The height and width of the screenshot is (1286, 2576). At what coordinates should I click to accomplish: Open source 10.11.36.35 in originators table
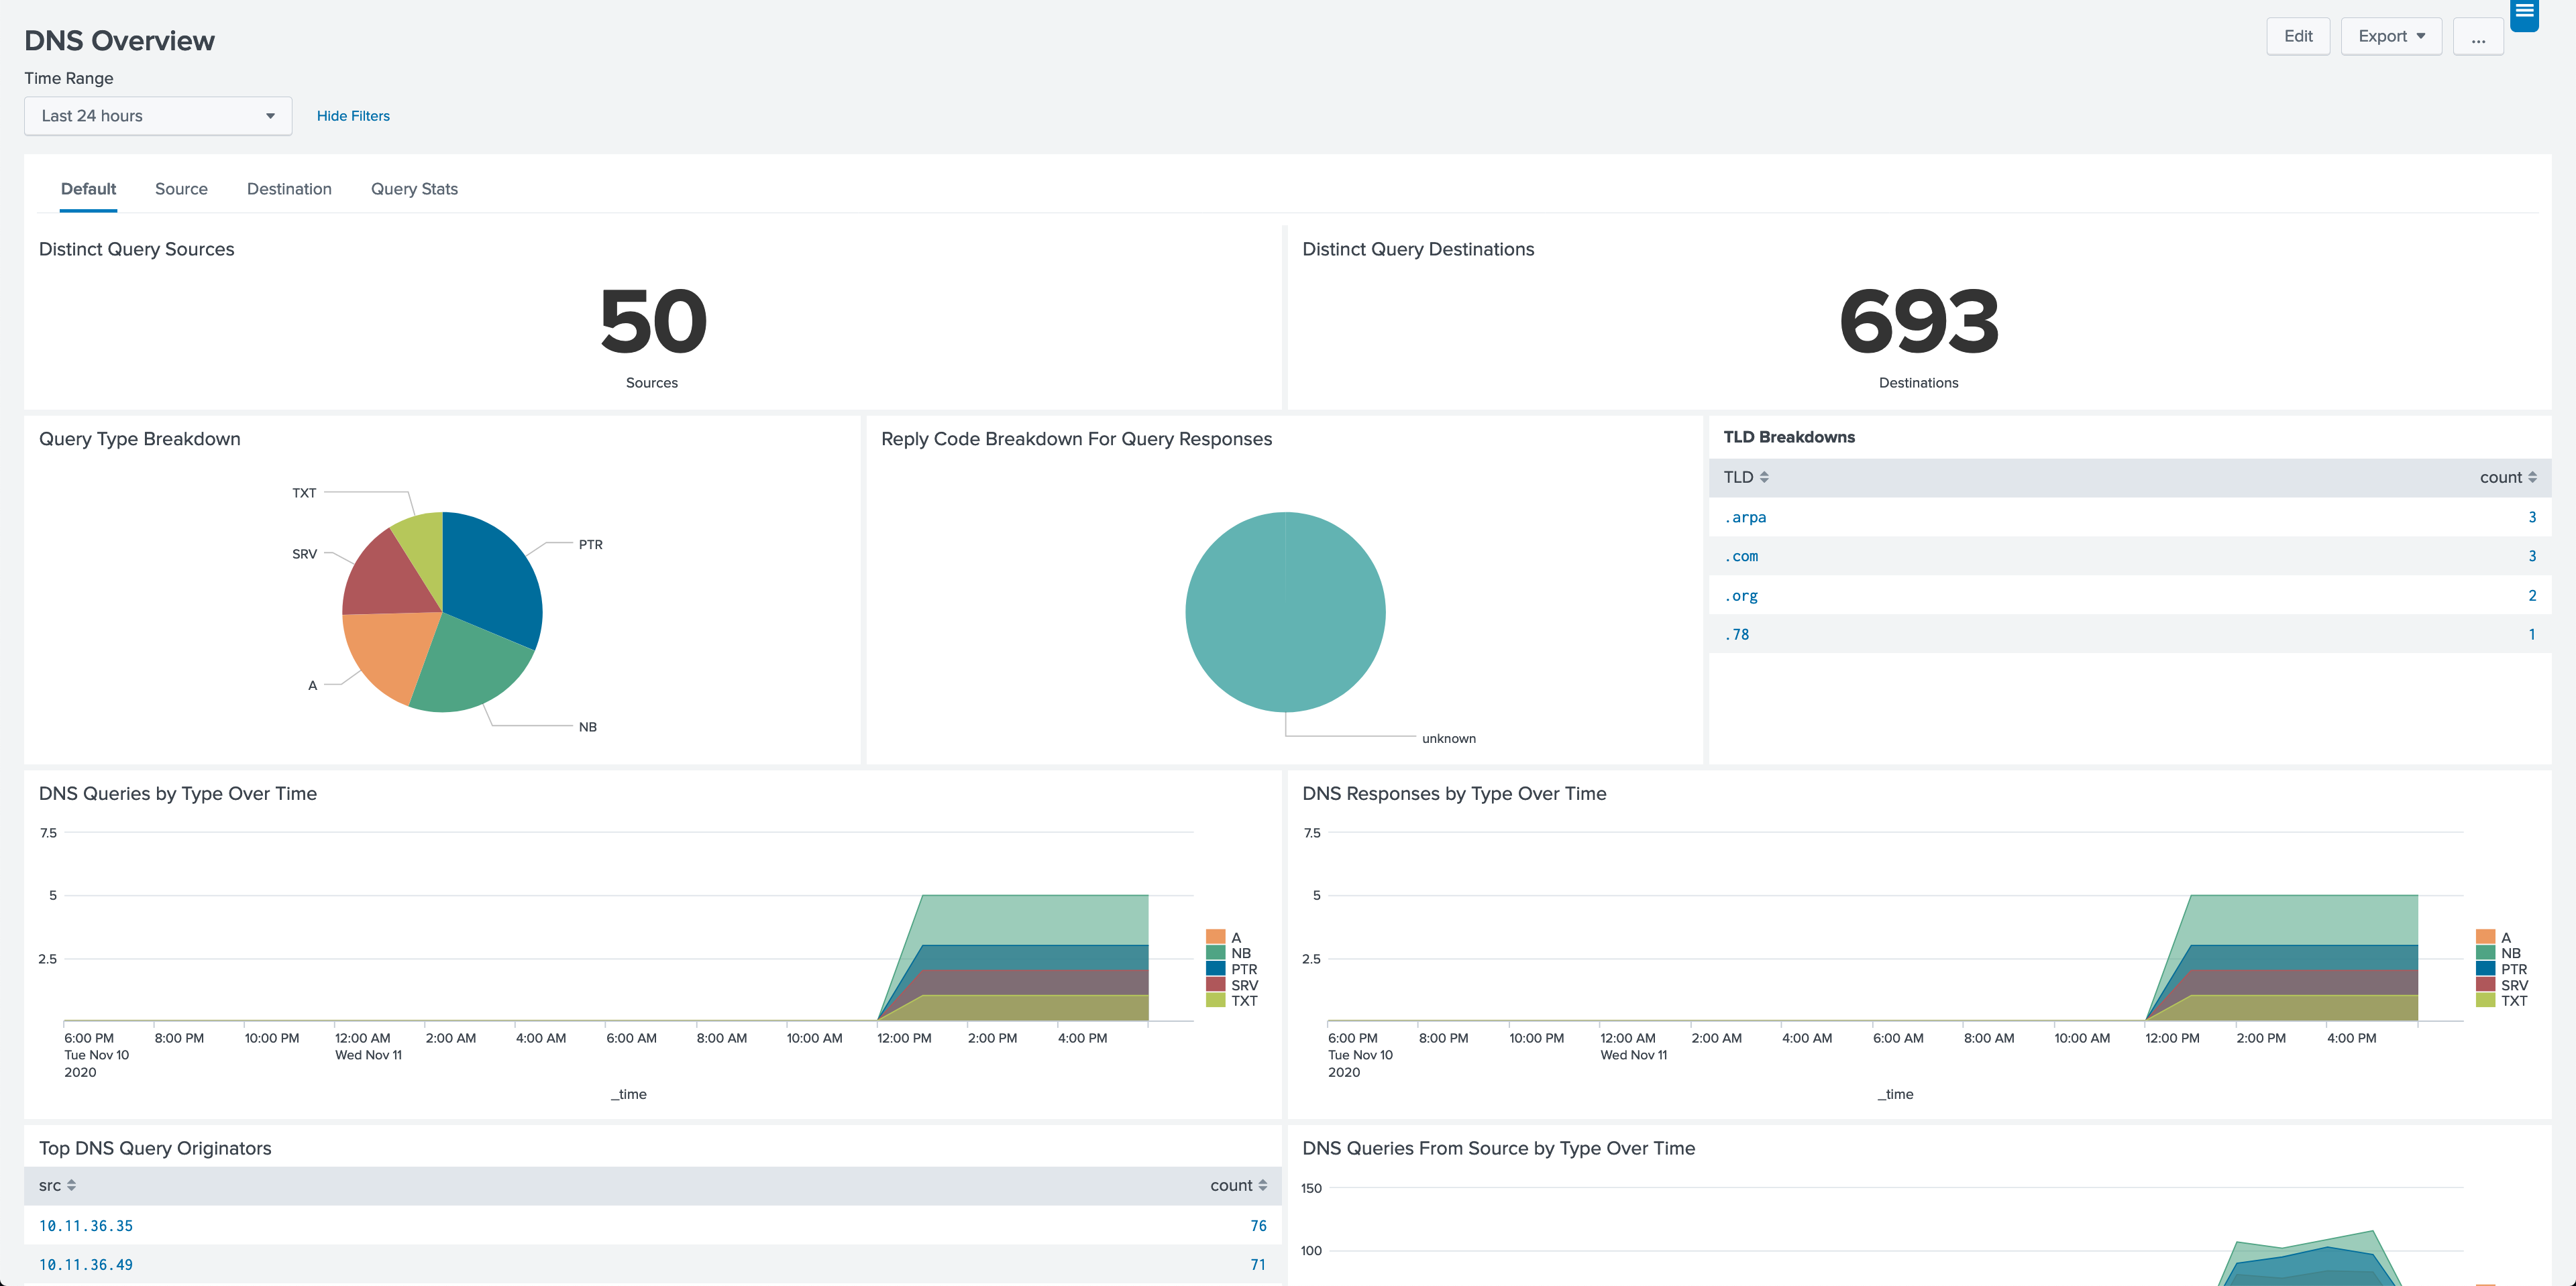(86, 1225)
